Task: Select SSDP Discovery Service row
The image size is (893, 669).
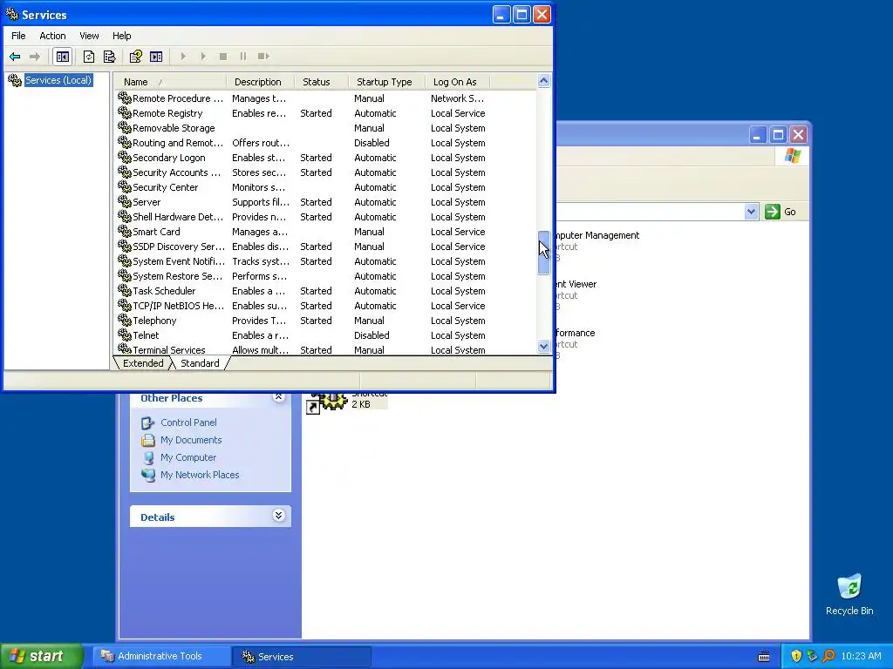Action: (x=178, y=247)
